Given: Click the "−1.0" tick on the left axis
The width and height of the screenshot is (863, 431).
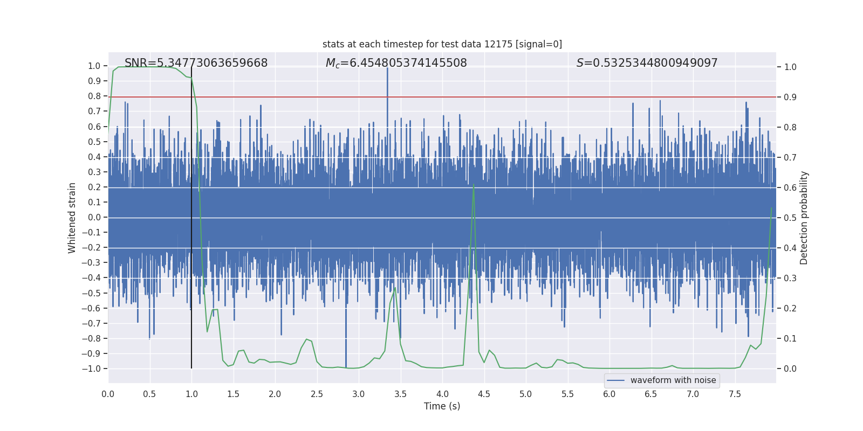Looking at the screenshot, I should coord(94,369).
